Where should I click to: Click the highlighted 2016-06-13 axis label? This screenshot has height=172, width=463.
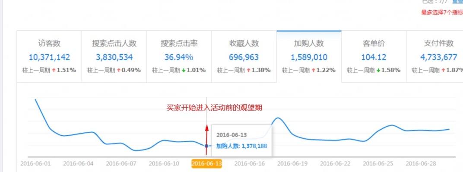click(207, 163)
